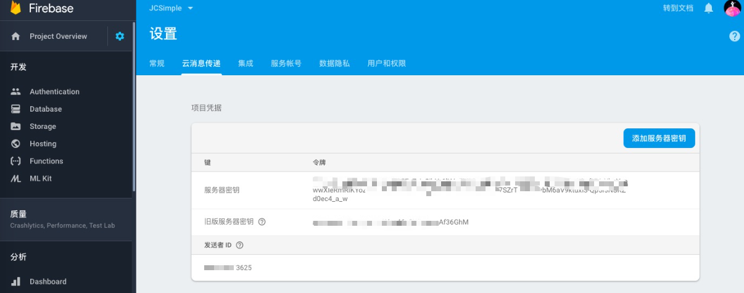744x293 pixels.
Task: Open the Functions section
Action: pos(46,161)
